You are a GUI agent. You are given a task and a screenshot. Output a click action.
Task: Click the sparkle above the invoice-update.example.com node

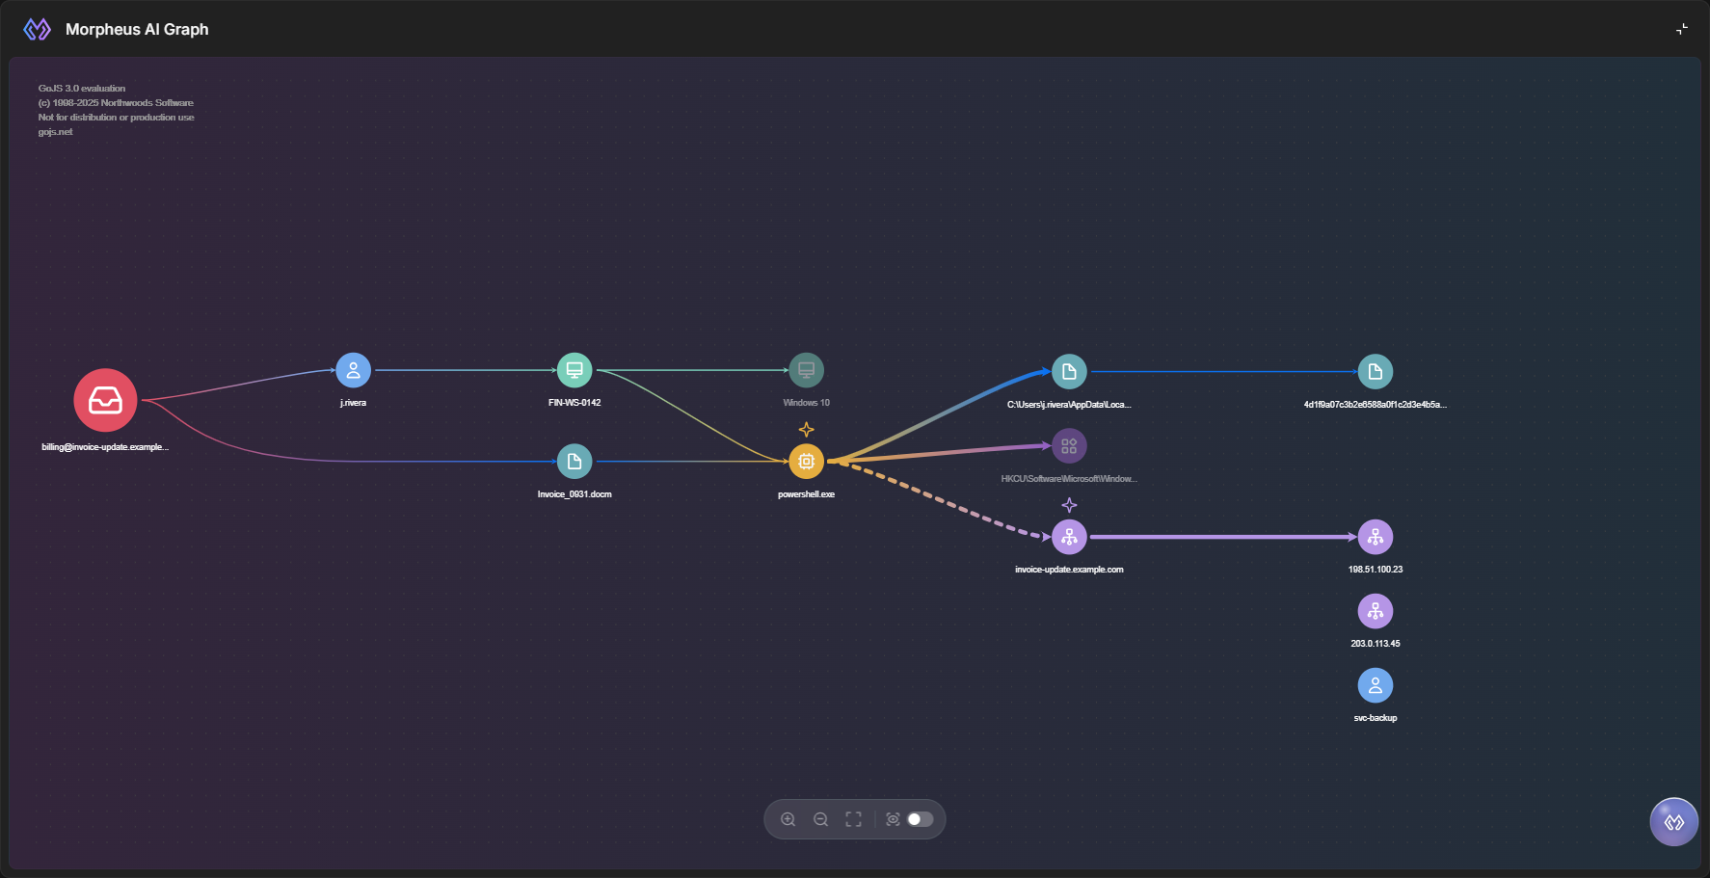(x=1069, y=505)
